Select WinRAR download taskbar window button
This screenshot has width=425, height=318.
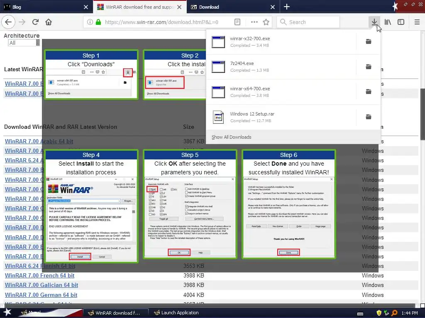pos(115,313)
